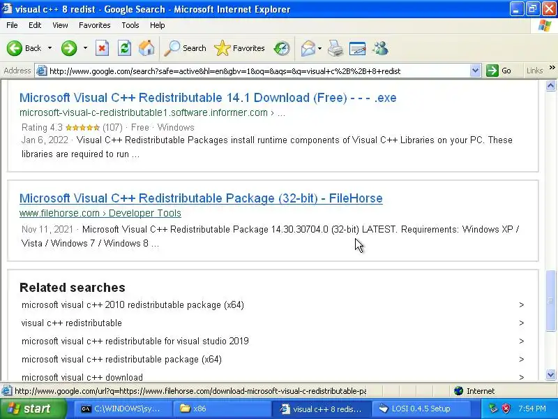Click chevron beside 2010 redistributable (x64) search
The height and width of the screenshot is (419, 558).
point(521,305)
